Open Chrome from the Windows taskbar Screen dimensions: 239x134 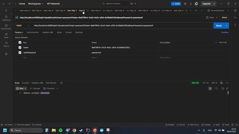tap(74, 130)
